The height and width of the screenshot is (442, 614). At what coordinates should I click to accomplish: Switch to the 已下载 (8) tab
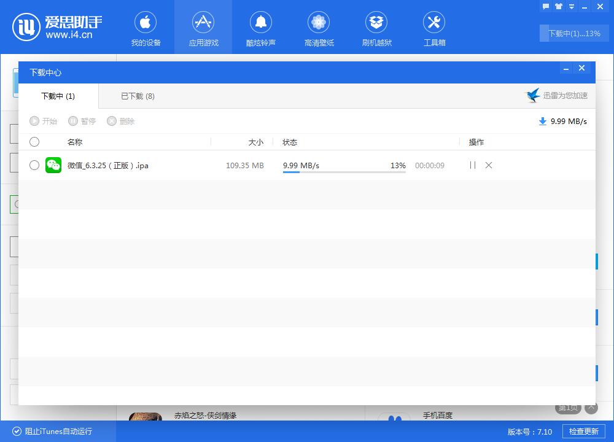138,96
